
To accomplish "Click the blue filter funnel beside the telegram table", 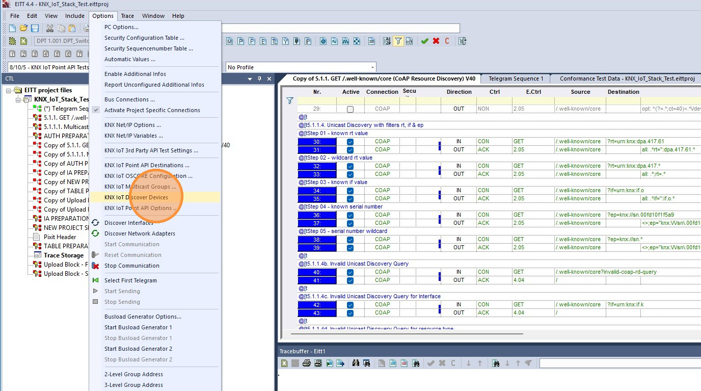I will click(289, 100).
